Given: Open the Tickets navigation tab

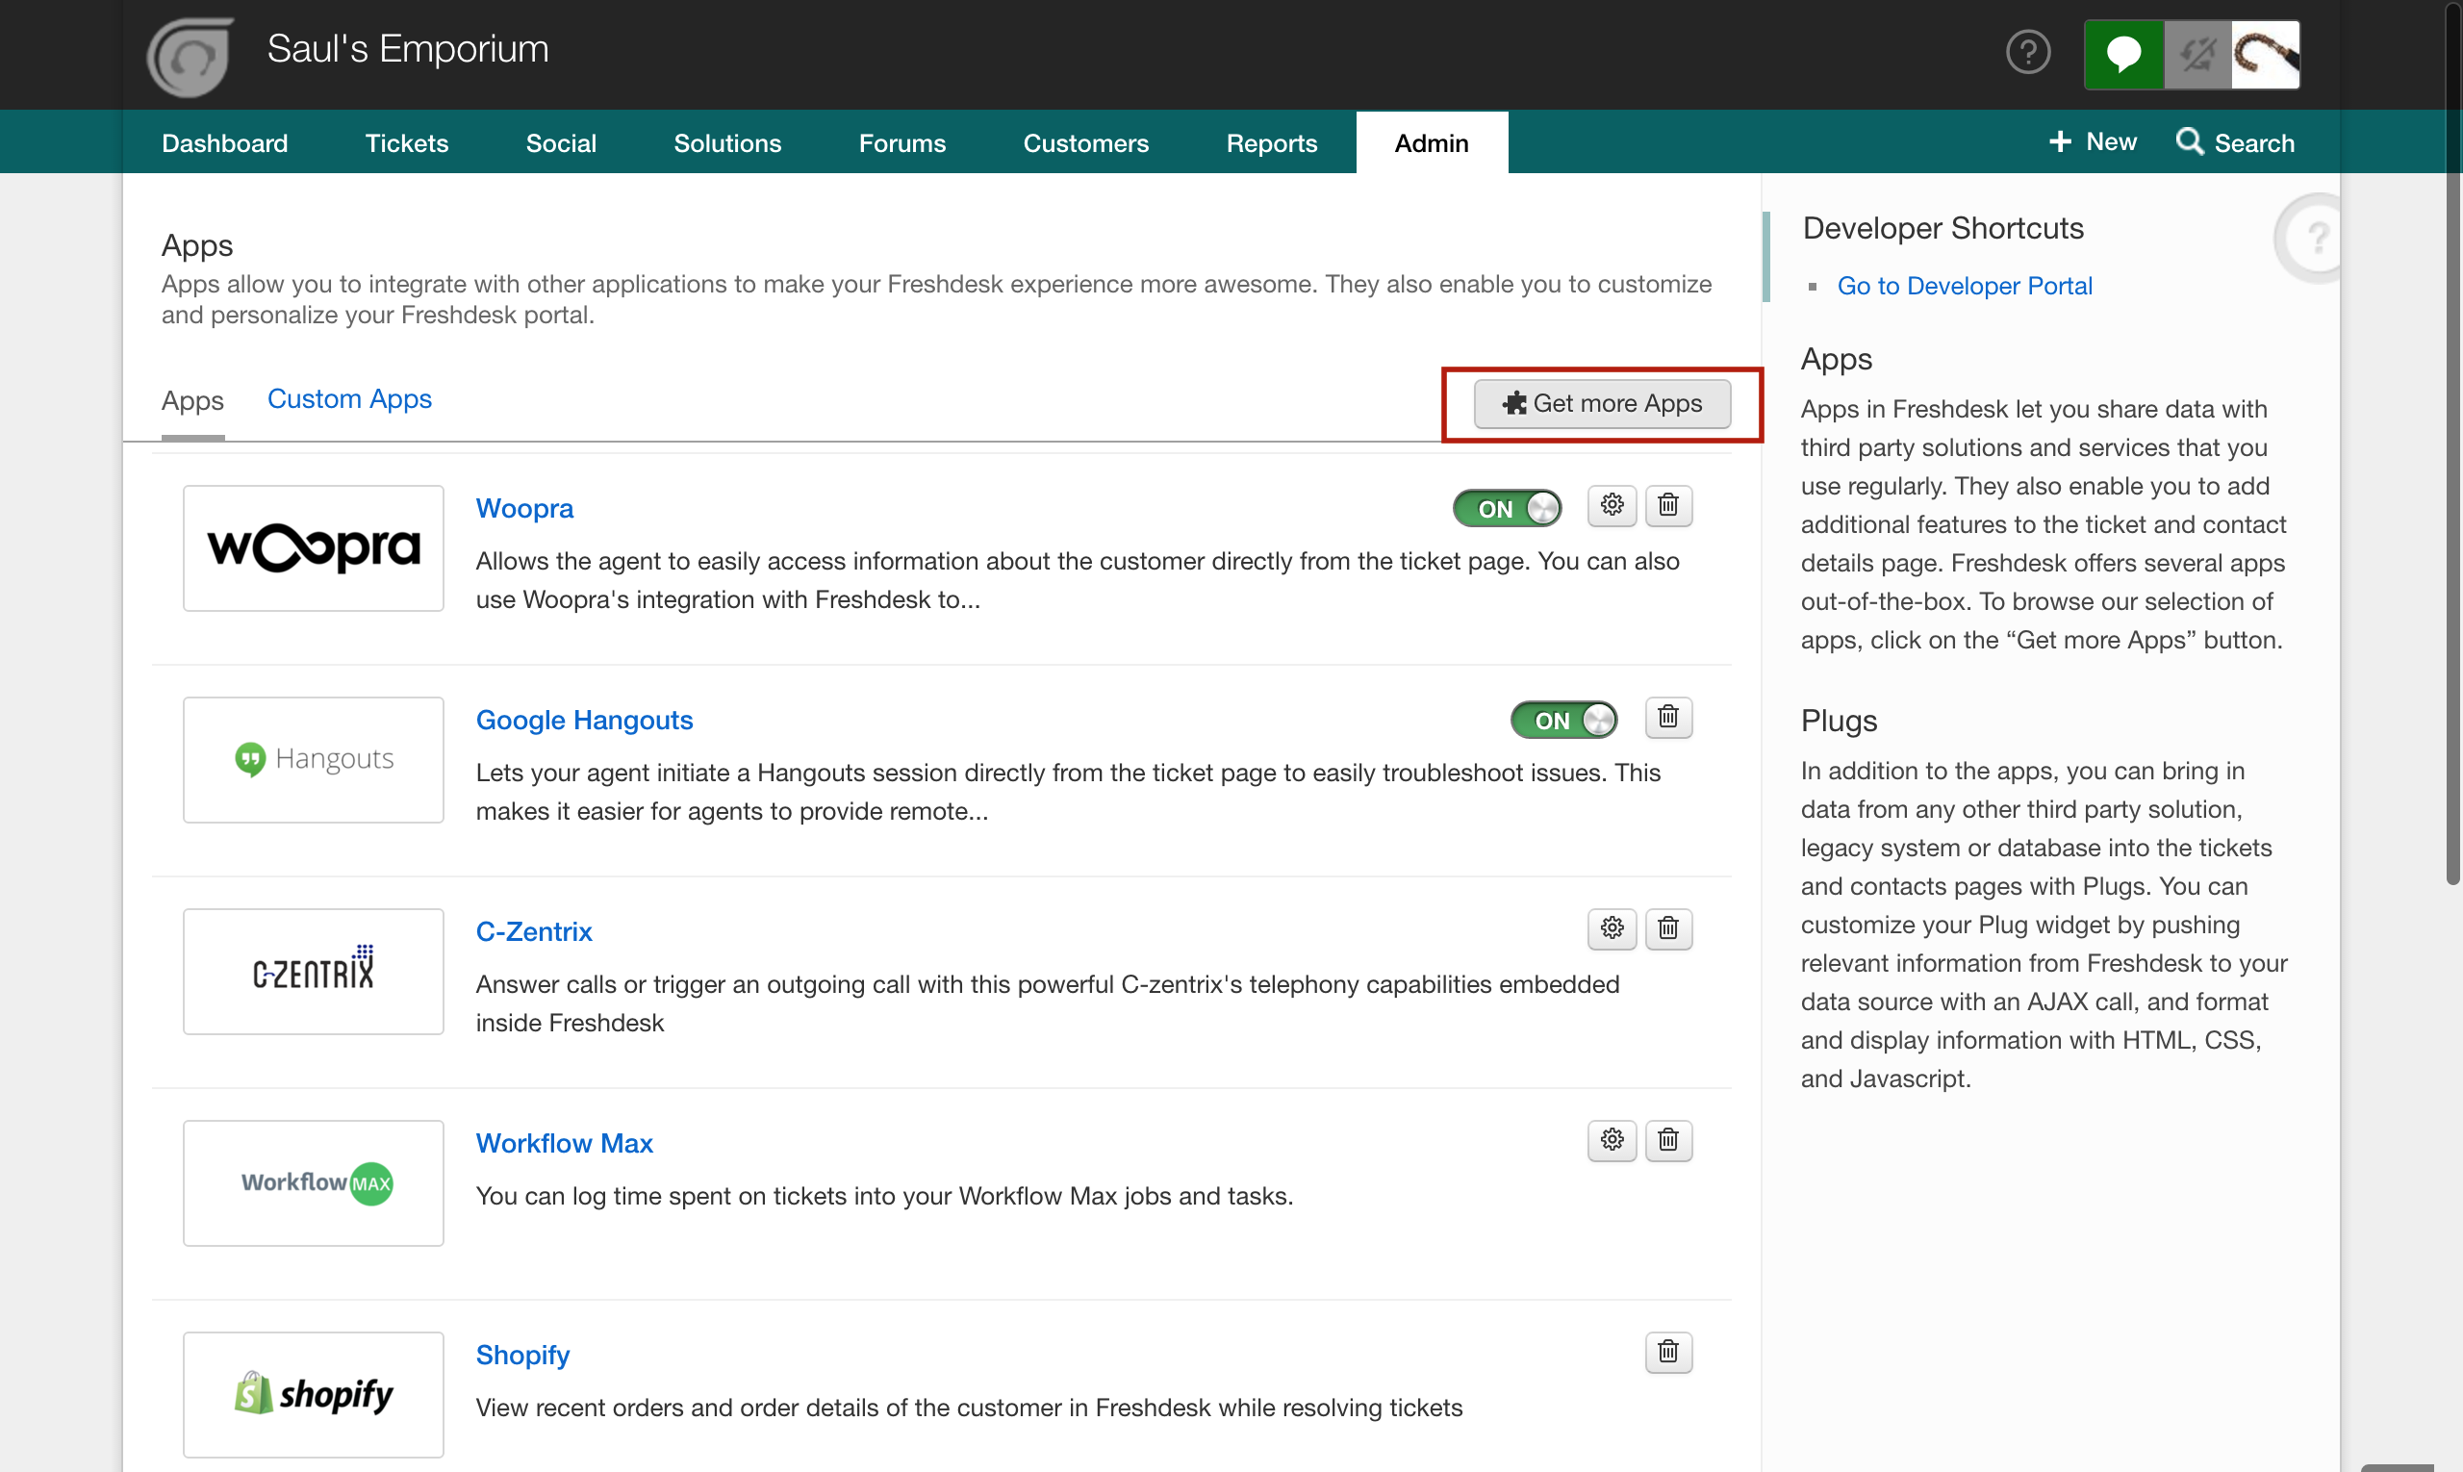Looking at the screenshot, I should [x=407, y=142].
